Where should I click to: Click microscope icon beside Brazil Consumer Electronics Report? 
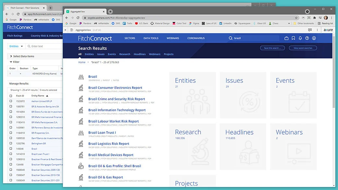81,88
